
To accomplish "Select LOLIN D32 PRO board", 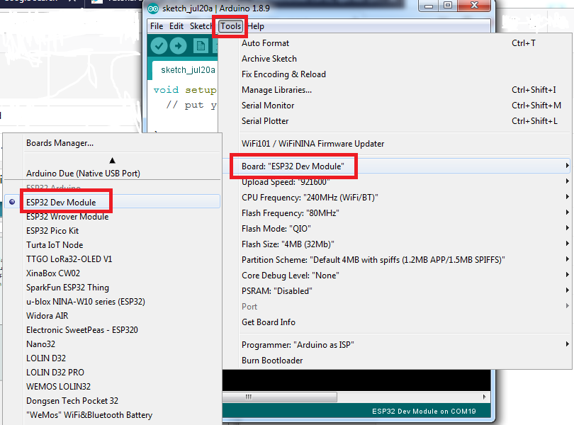I will (x=113, y=373).
